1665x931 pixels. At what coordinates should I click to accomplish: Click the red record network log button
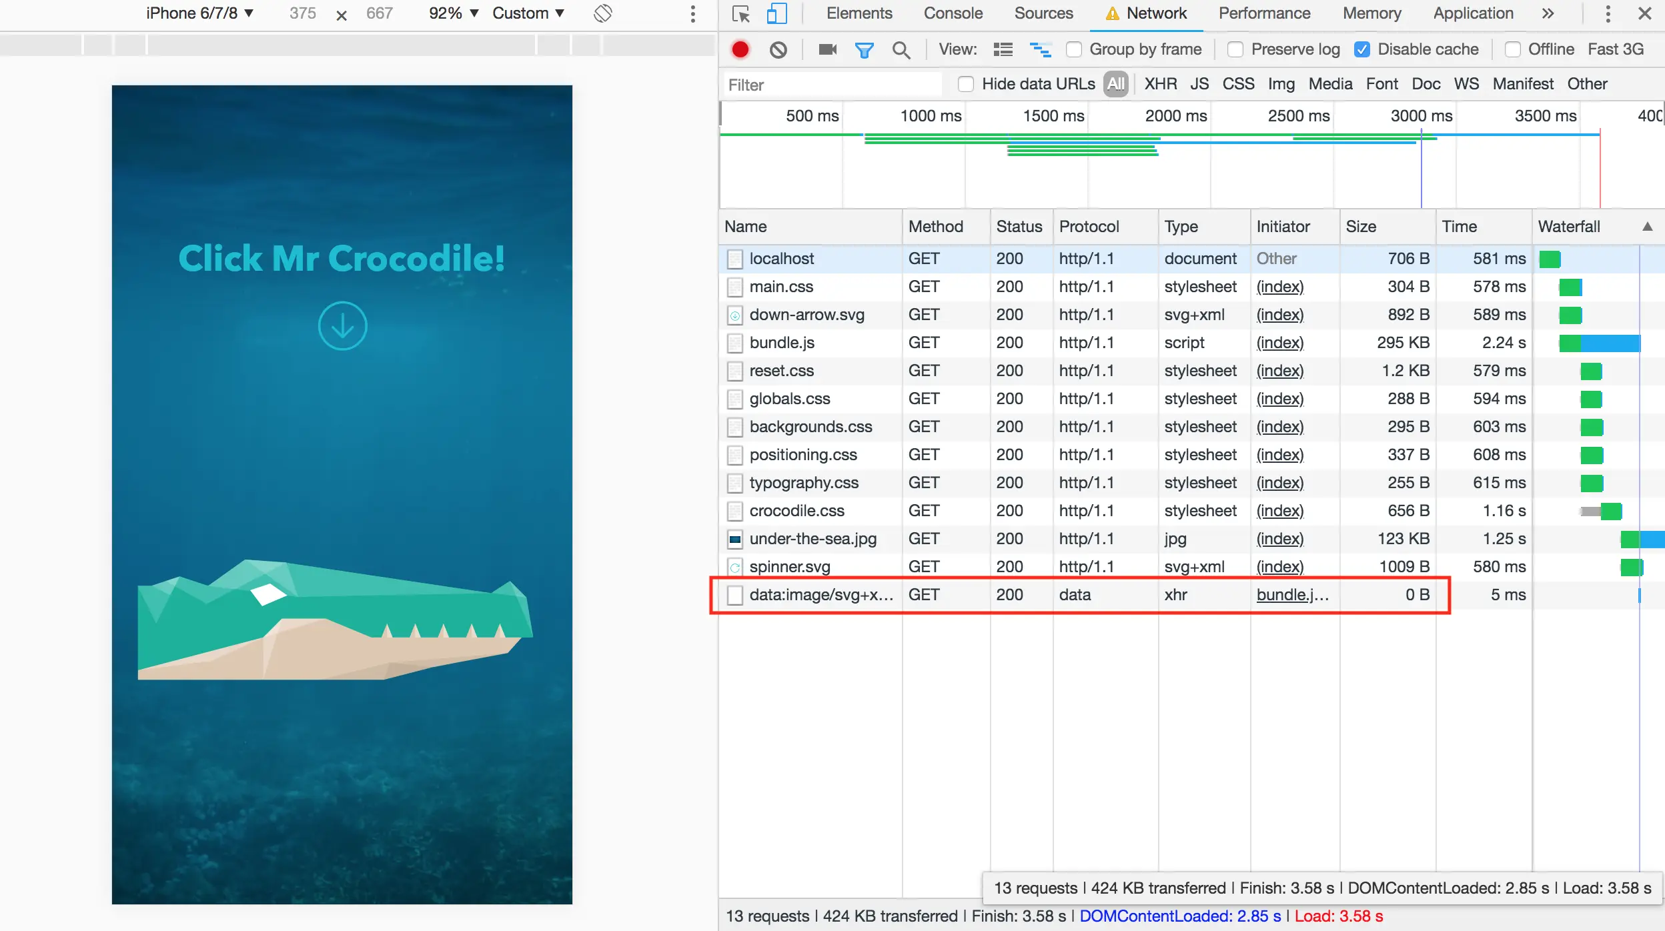pos(740,50)
